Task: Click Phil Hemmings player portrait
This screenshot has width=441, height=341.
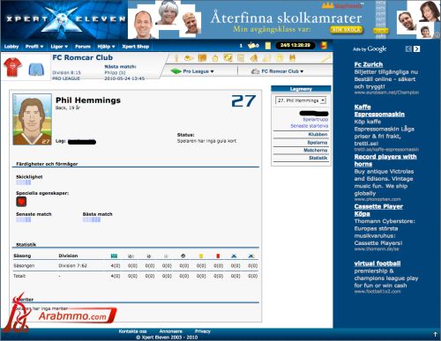Action: point(32,119)
